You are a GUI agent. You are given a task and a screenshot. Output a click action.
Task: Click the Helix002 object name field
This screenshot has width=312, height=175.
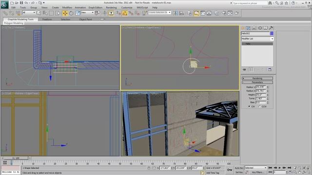click(x=255, y=34)
